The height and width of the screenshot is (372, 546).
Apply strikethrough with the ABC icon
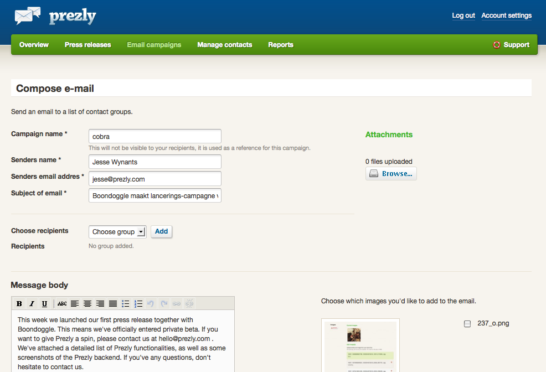pyautogui.click(x=62, y=303)
